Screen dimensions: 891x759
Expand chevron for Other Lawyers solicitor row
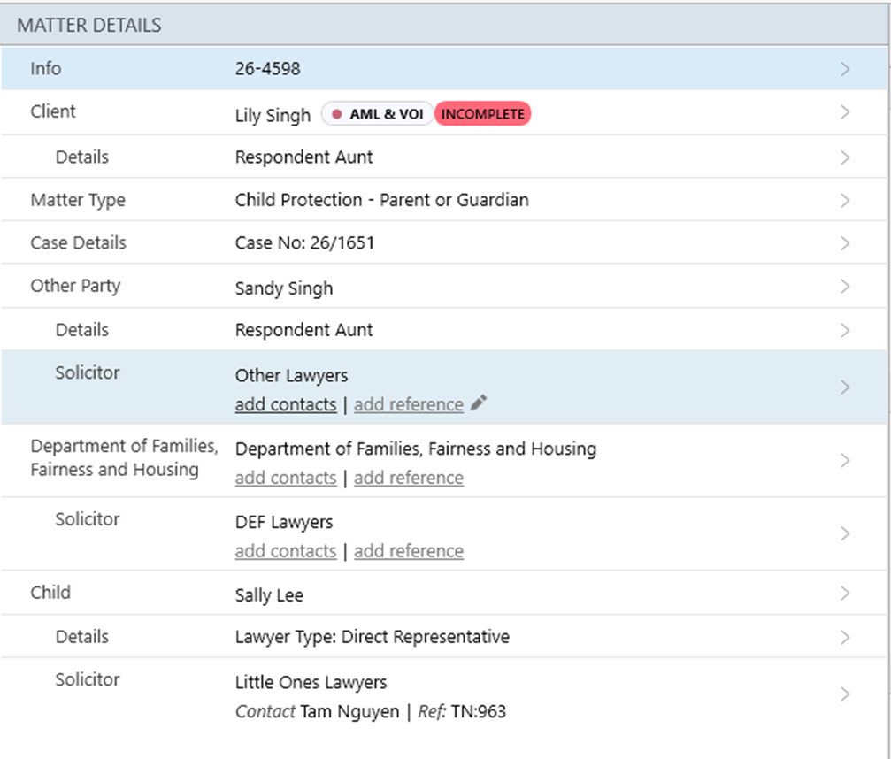[845, 387]
